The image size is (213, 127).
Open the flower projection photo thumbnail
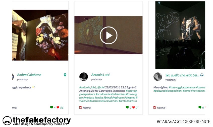(40, 35)
